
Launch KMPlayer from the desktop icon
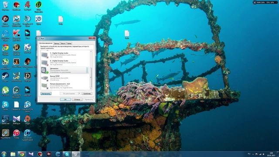click(17, 120)
